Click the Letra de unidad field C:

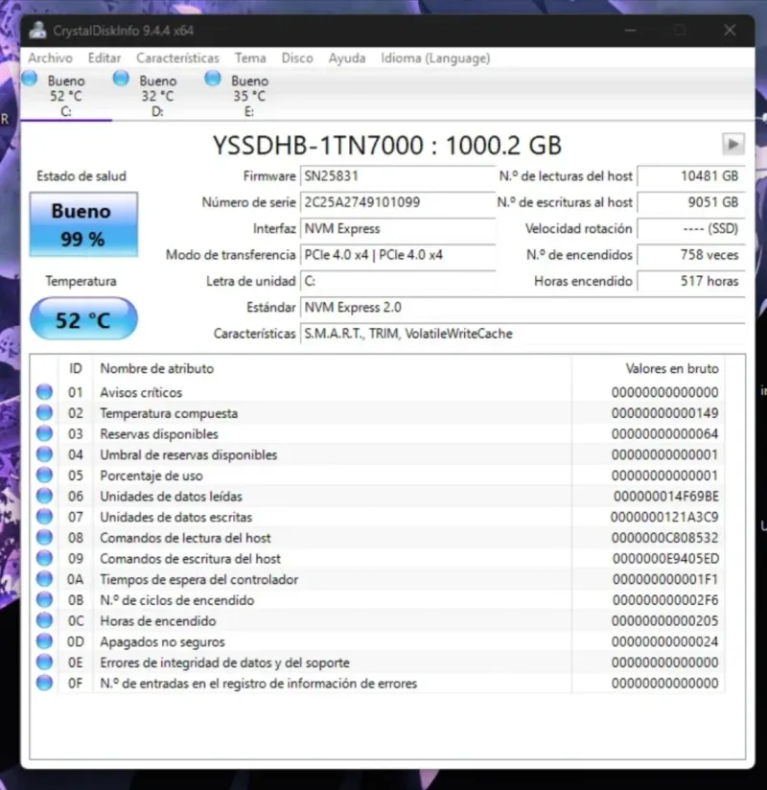click(x=398, y=281)
